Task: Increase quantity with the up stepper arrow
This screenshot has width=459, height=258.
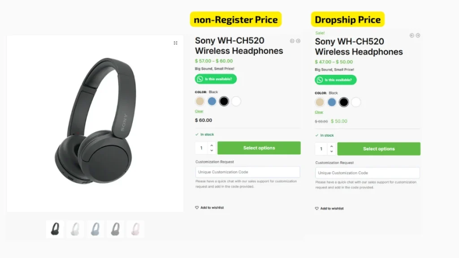Action: [x=211, y=146]
